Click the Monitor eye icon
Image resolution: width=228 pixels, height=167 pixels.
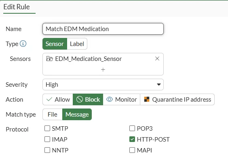[110, 99]
